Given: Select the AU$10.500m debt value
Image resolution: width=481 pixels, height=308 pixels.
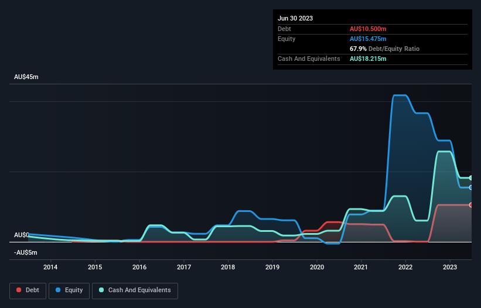Looking at the screenshot, I should 368,29.
